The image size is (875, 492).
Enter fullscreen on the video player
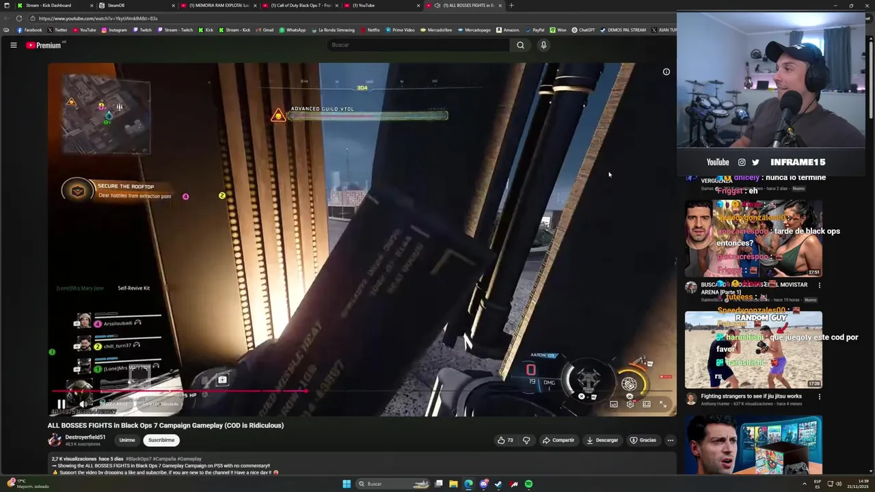[x=663, y=404]
